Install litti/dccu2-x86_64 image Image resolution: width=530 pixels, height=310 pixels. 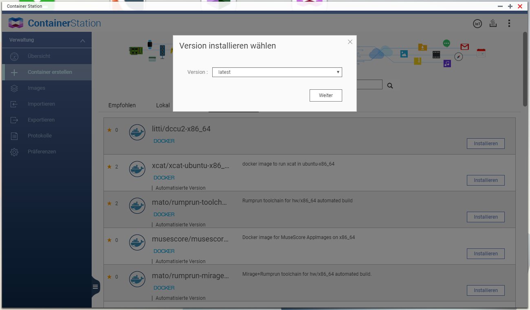(x=486, y=144)
